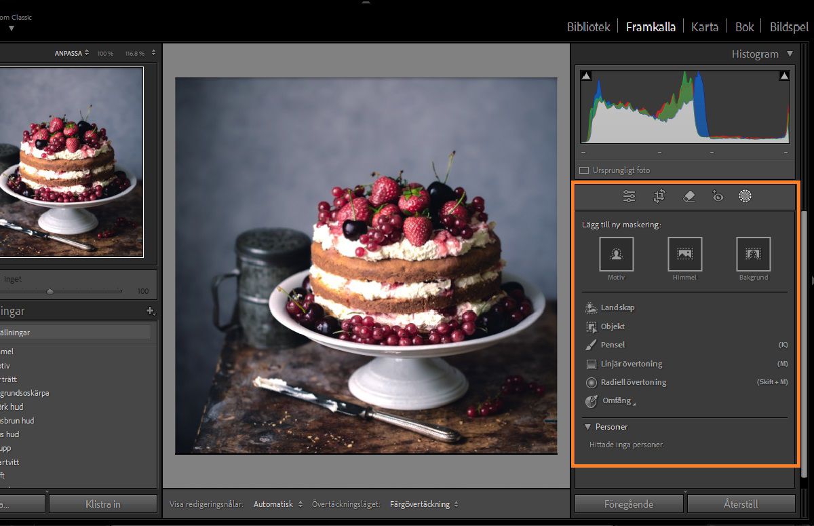Toggle shadow clipping indicator in histogram
The height and width of the screenshot is (526, 814).
[587, 75]
